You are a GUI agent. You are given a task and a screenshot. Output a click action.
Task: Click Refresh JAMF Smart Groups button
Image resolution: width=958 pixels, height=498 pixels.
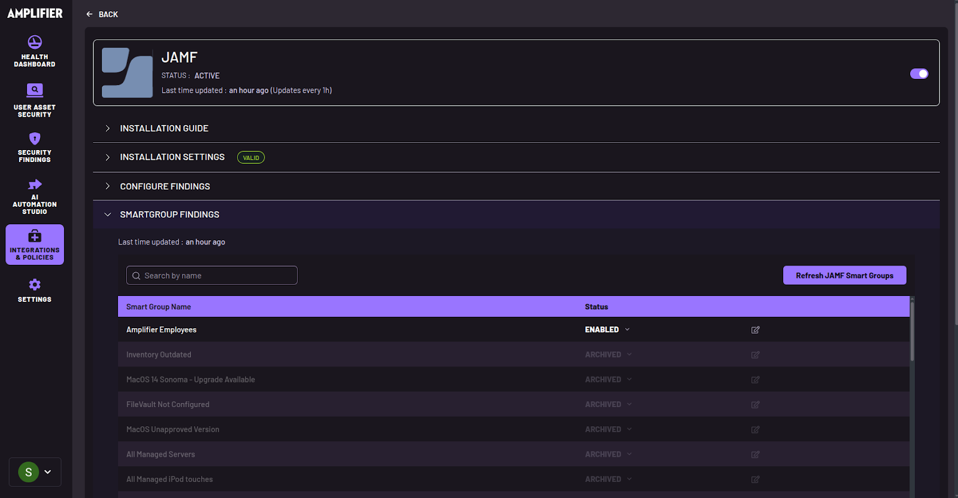844,276
